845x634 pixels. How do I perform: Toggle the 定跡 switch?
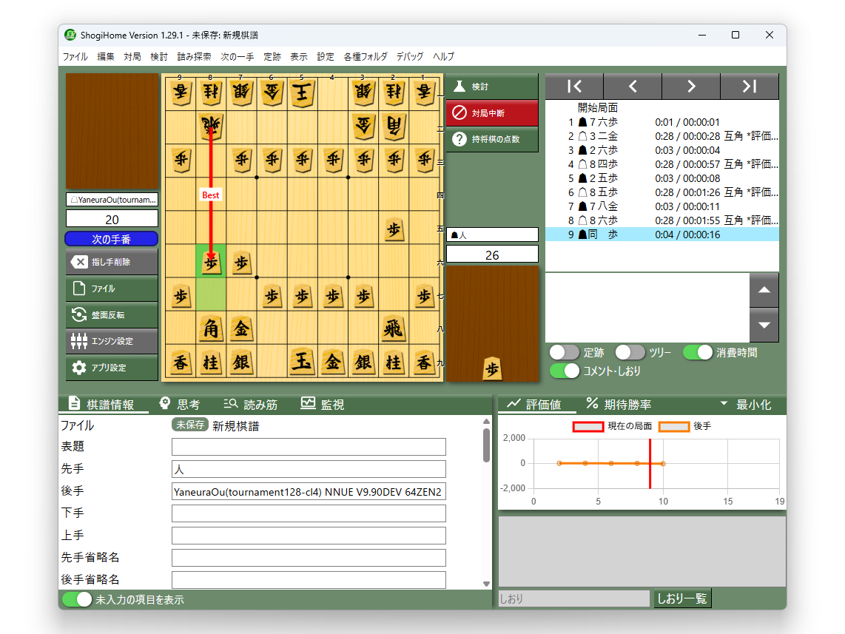(x=565, y=352)
